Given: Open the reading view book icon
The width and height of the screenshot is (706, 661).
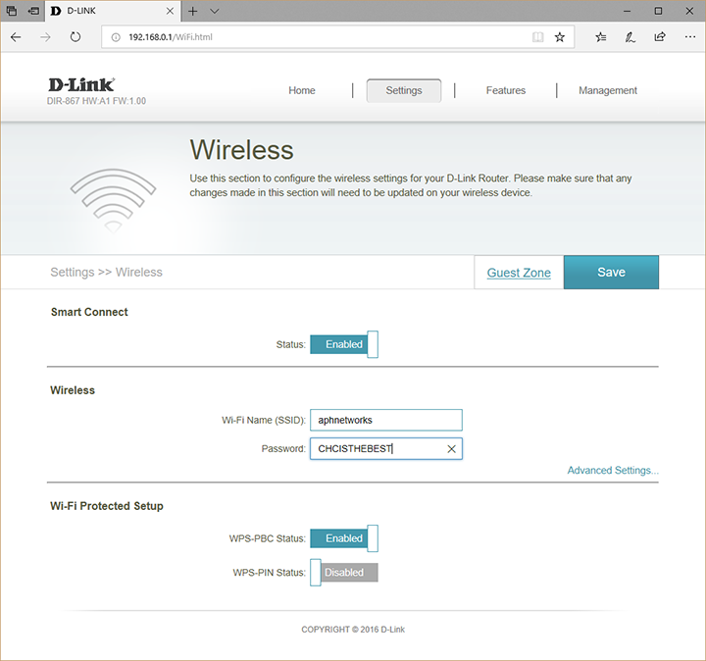Looking at the screenshot, I should tap(536, 37).
